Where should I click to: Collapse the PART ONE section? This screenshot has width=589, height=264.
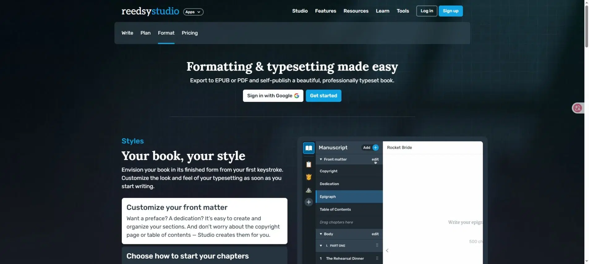point(321,246)
